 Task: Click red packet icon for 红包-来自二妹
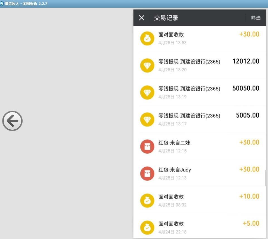coord(147,146)
